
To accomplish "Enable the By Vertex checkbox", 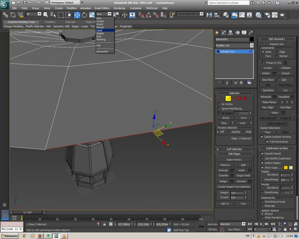I will (x=219, y=104).
